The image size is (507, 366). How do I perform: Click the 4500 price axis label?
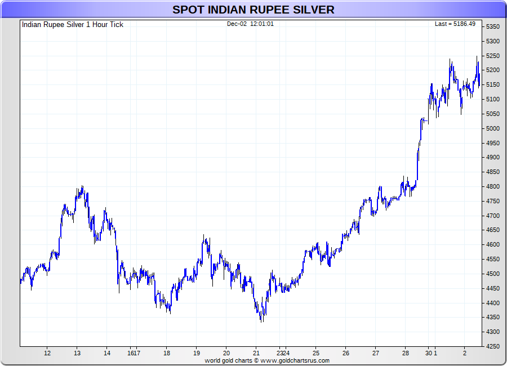pos(493,274)
